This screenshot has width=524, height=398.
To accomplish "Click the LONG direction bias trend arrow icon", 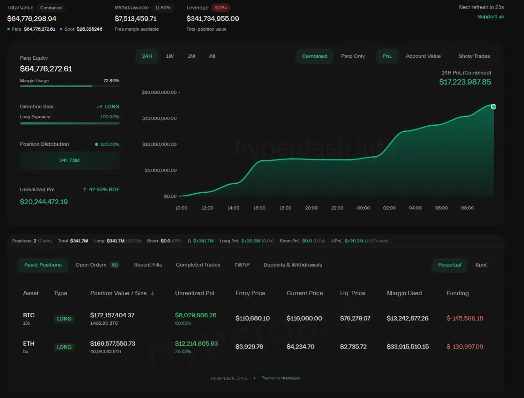I will 99,107.
